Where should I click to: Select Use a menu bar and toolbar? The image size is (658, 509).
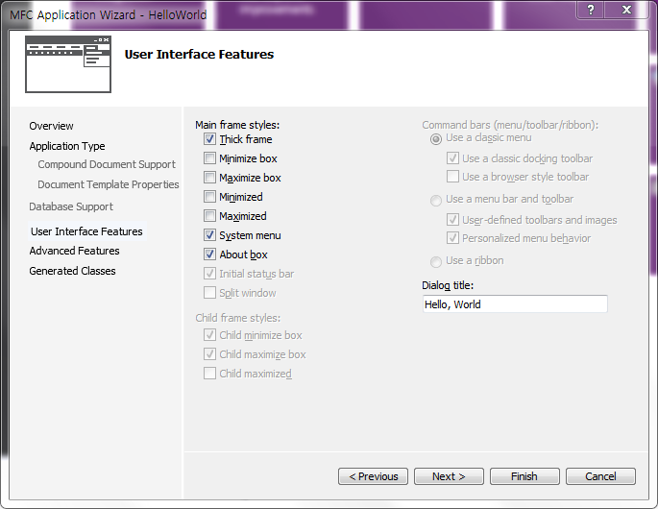coord(436,200)
